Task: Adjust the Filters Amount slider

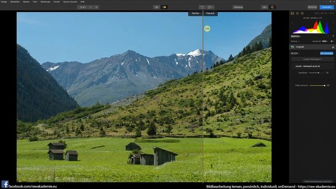Action: 317,86
